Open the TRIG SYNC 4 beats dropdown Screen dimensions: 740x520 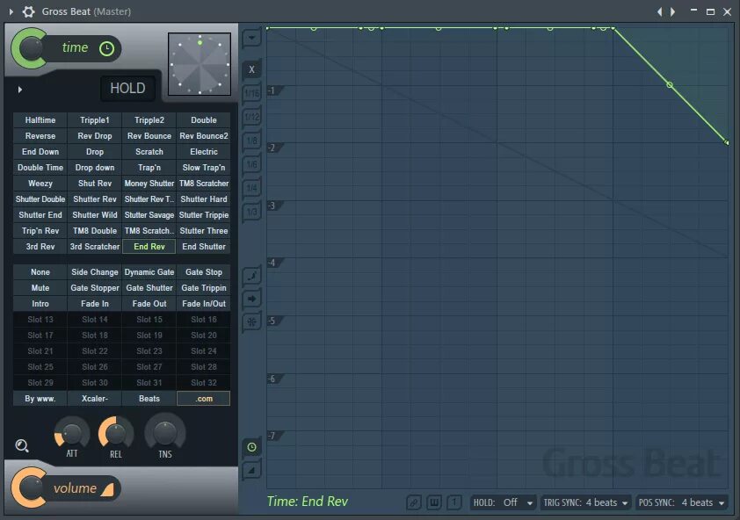(585, 502)
